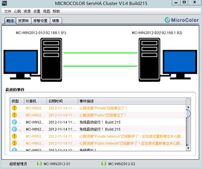Click the upper green heartbeat connection line
The height and width of the screenshot is (169, 203).
tap(100, 53)
